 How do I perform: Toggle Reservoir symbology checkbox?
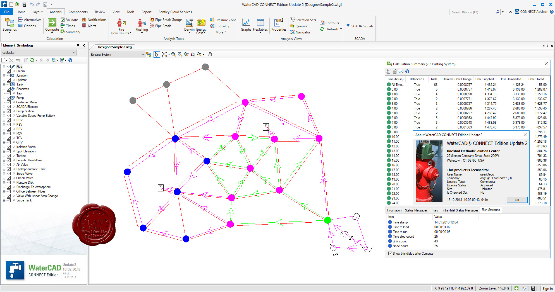pyautogui.click(x=9, y=89)
